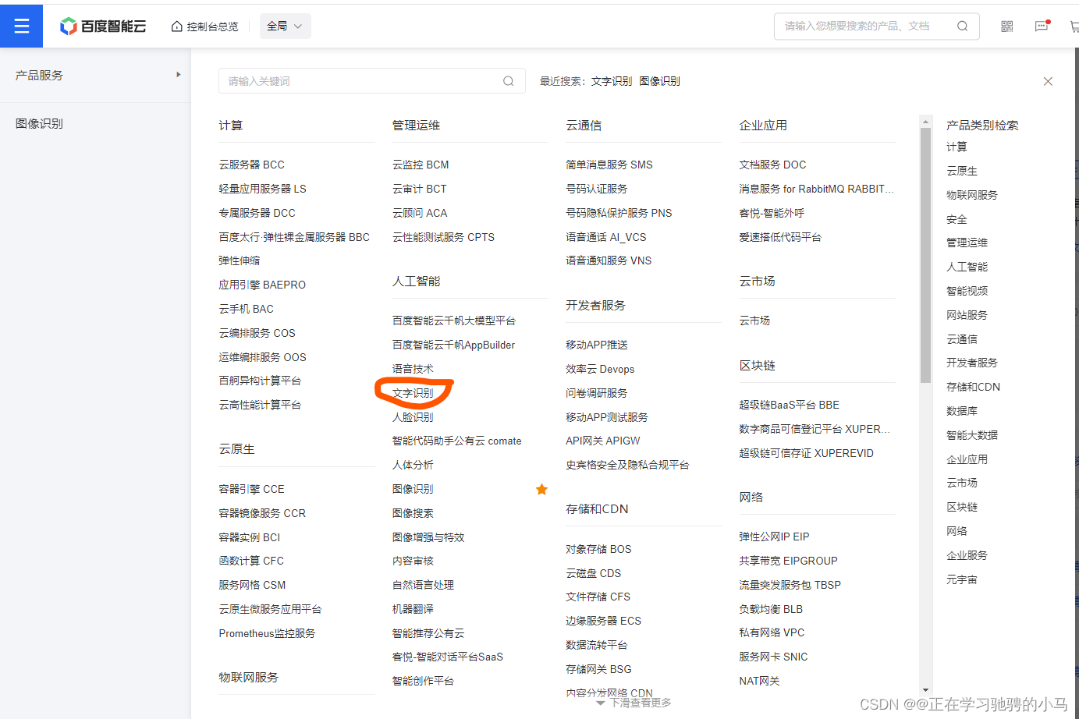1079x719 pixels.
Task: Expand the 全局 region dropdown
Action: 285,27
